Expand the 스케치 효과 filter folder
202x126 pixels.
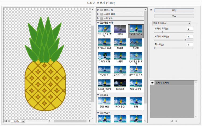click(98, 14)
